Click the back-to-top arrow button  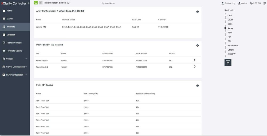[228, 63]
